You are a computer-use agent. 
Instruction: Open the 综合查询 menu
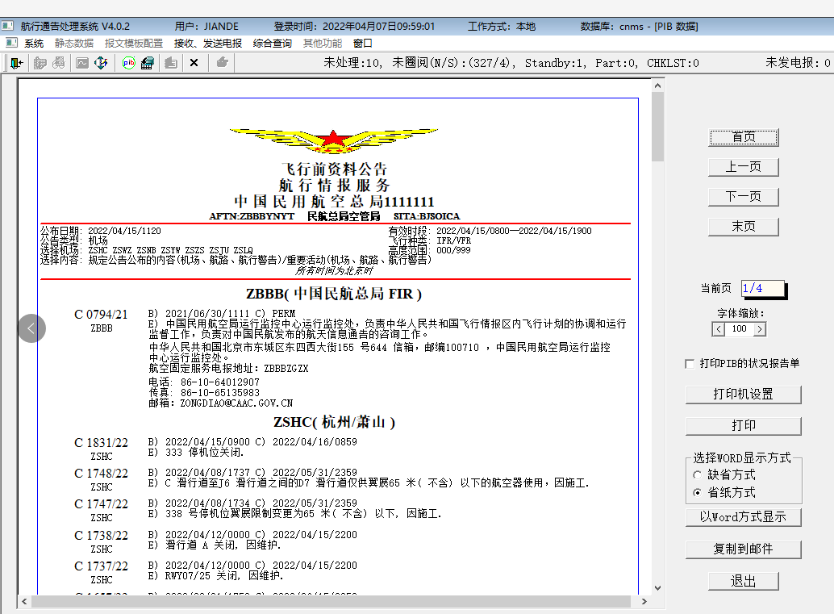coord(272,44)
